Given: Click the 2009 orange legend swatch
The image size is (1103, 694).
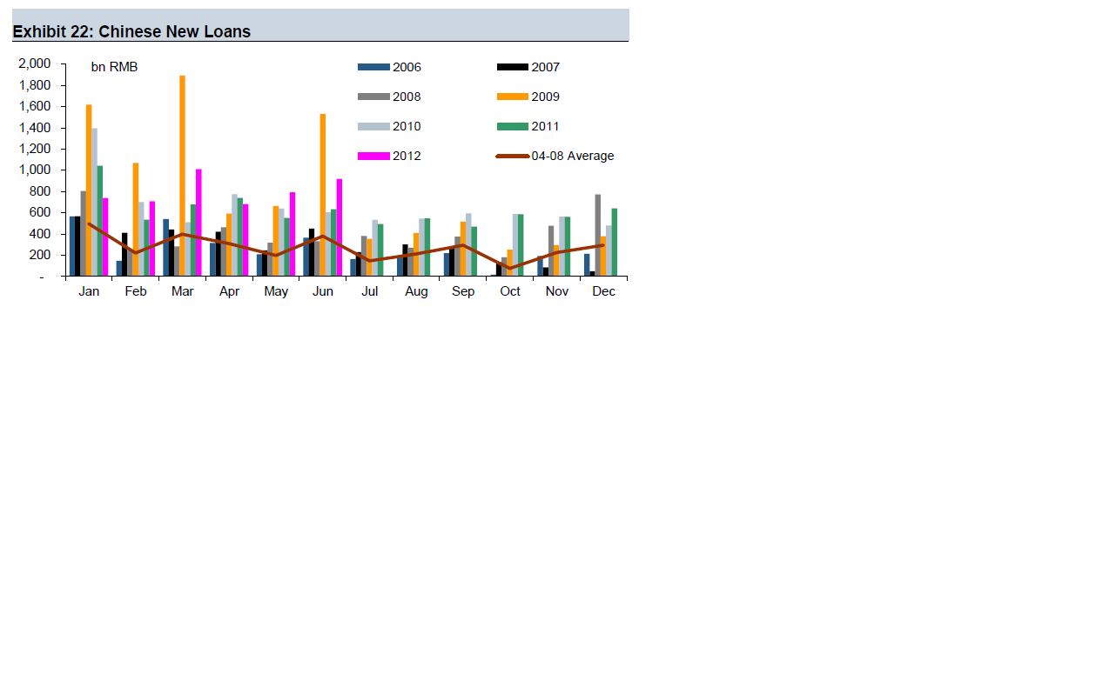Looking at the screenshot, I should (x=512, y=97).
